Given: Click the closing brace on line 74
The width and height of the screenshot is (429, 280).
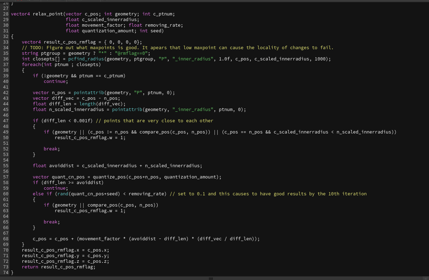Looking at the screenshot, I should coord(12,273).
